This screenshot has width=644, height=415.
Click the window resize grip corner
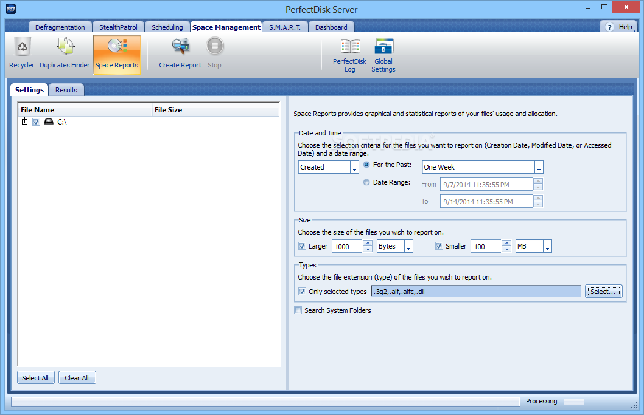[634, 405]
